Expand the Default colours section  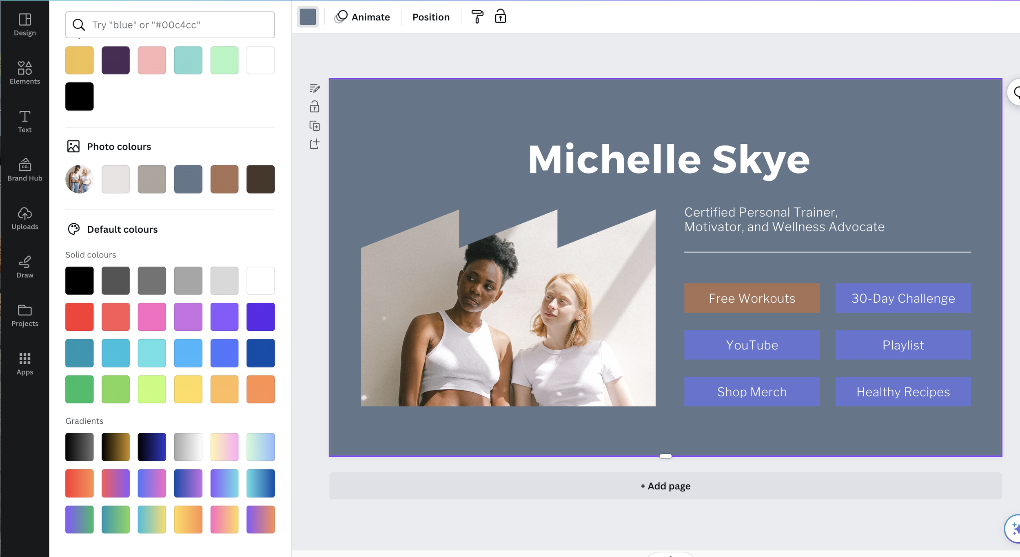tap(122, 229)
